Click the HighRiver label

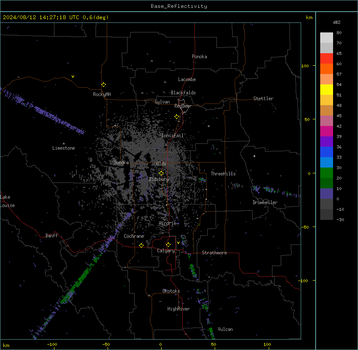pyautogui.click(x=179, y=309)
